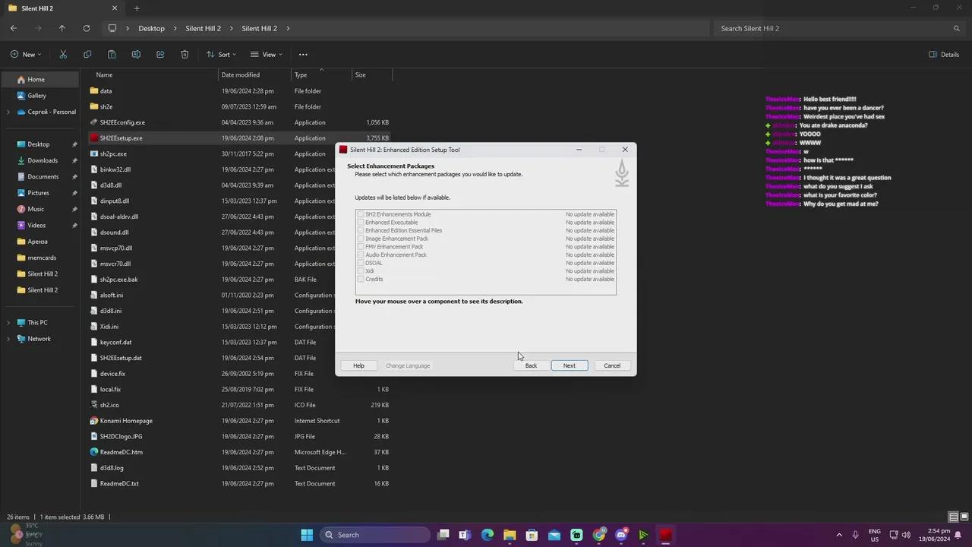Open the three-dots See more menu
This screenshot has width=972, height=547.
pos(303,55)
